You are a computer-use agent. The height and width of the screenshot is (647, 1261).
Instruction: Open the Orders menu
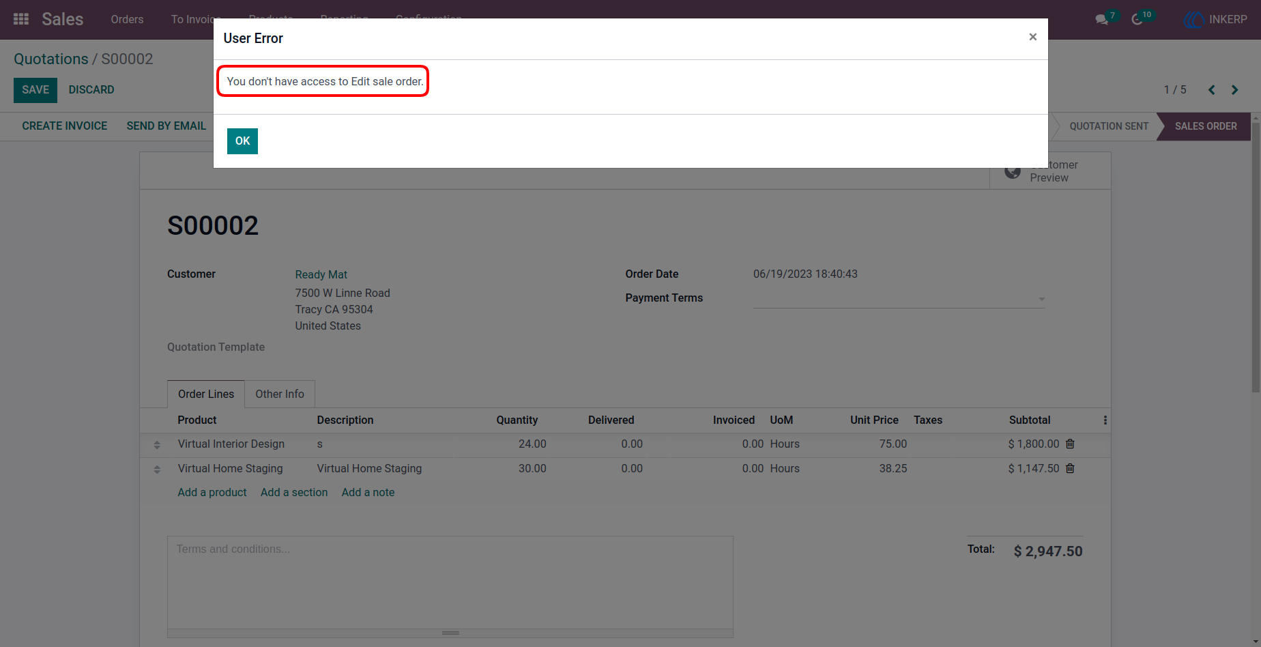coord(127,19)
